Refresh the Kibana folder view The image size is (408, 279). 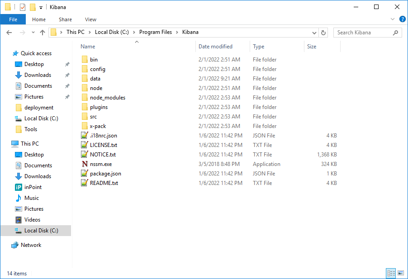pyautogui.click(x=323, y=32)
